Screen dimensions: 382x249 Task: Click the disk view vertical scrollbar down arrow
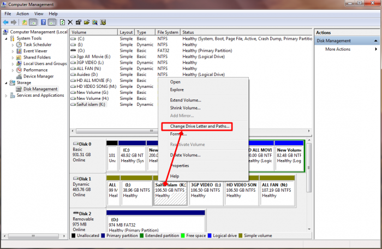[309, 229]
